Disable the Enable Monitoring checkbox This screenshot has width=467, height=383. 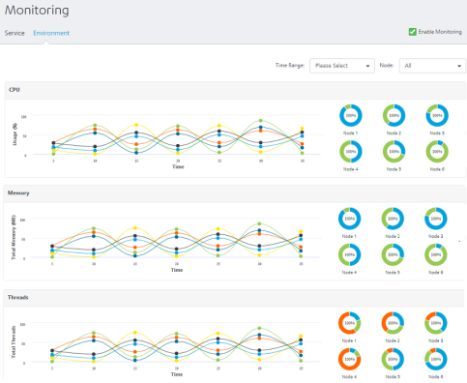[x=412, y=32]
